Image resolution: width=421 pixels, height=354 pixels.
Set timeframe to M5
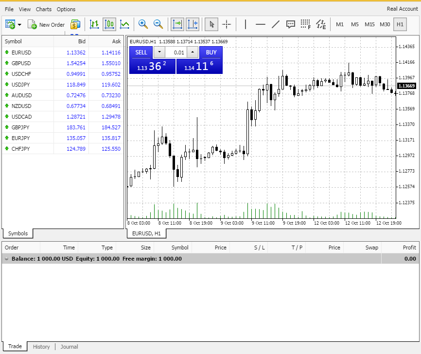coord(355,24)
